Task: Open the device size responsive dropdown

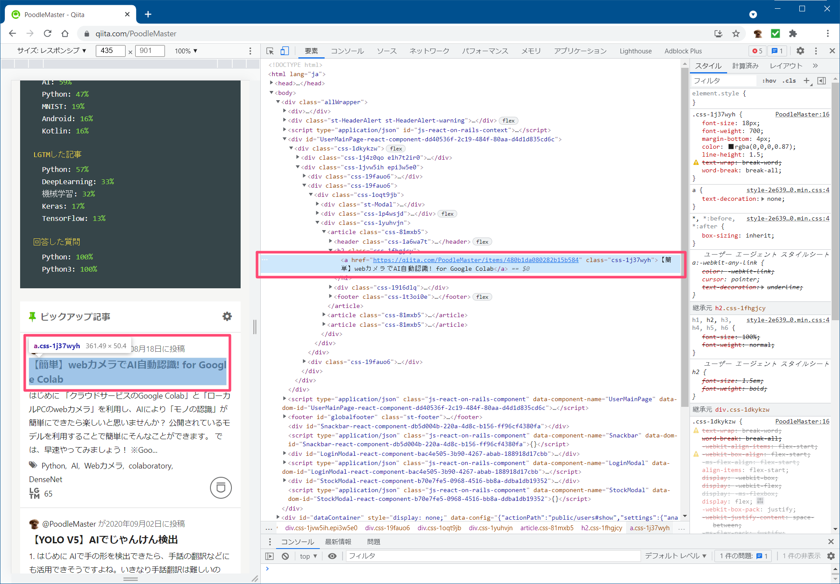Action: click(x=52, y=51)
